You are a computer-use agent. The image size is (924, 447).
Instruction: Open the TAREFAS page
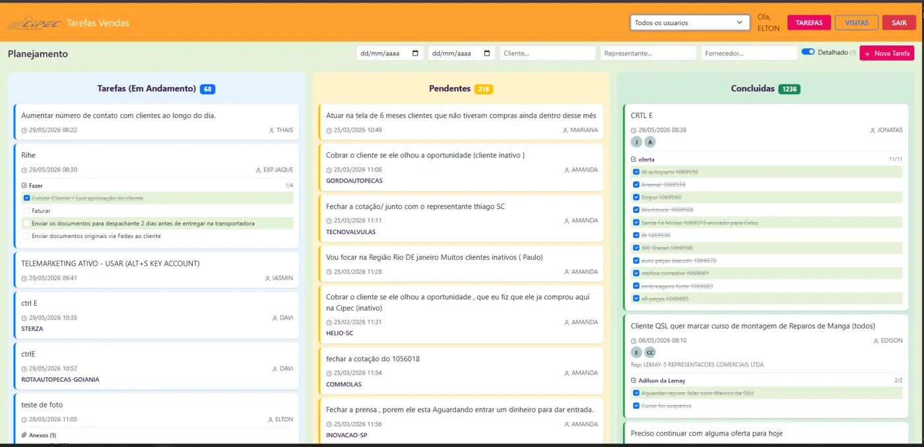[808, 22]
